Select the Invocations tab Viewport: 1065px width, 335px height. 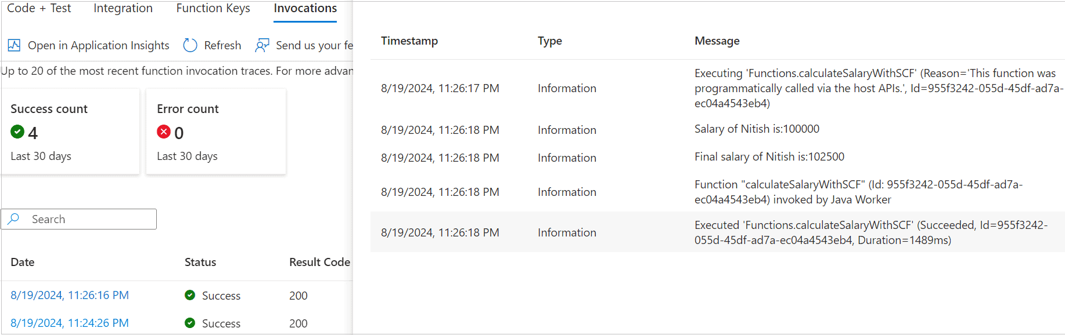(305, 9)
